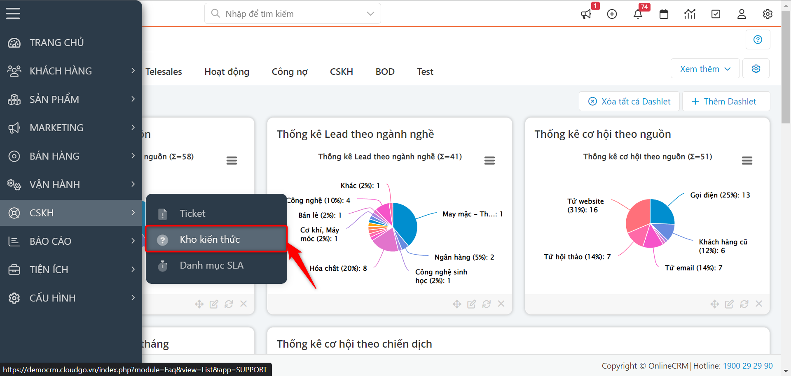Open the user profile icon
Image resolution: width=791 pixels, height=376 pixels.
[742, 14]
